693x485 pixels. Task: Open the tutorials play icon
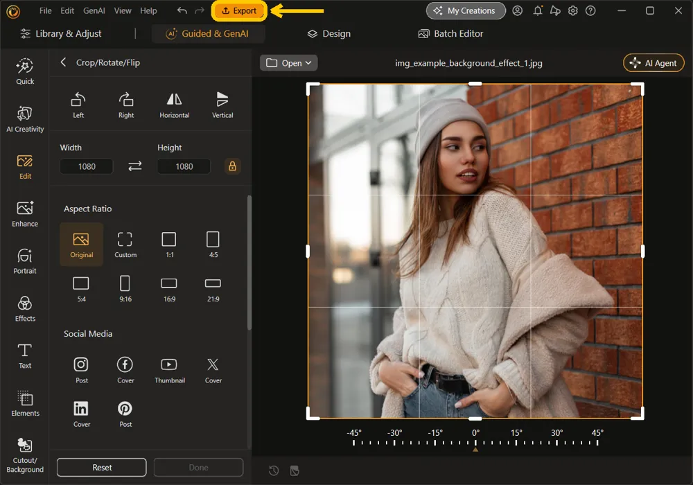555,10
